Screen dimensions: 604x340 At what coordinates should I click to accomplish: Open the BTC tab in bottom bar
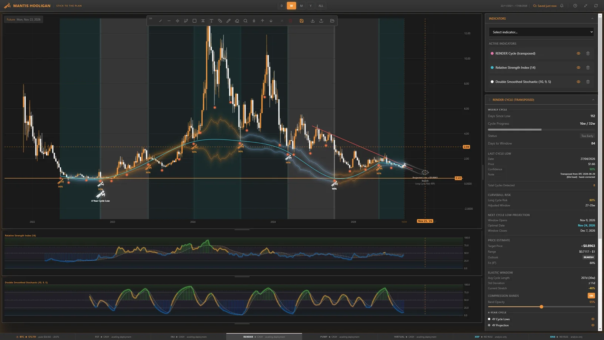(38, 337)
